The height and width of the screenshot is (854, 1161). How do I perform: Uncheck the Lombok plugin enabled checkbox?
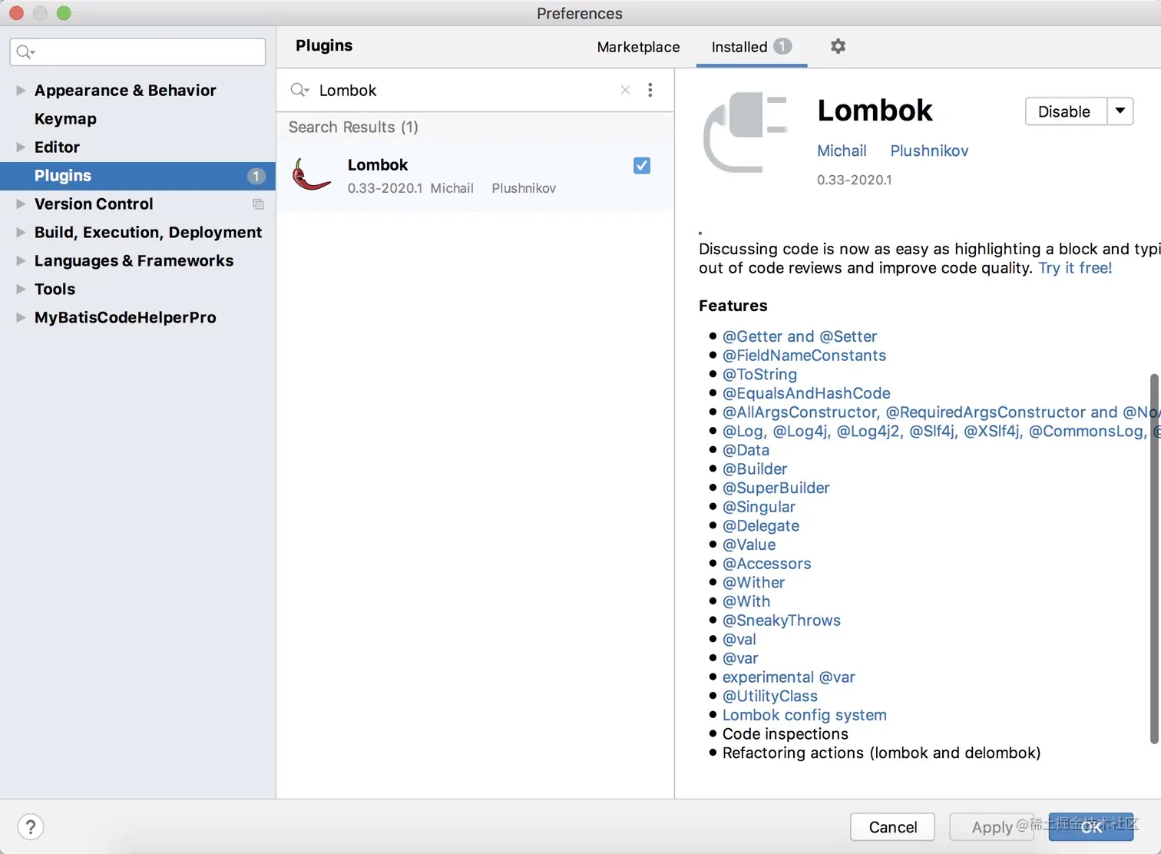click(x=642, y=165)
